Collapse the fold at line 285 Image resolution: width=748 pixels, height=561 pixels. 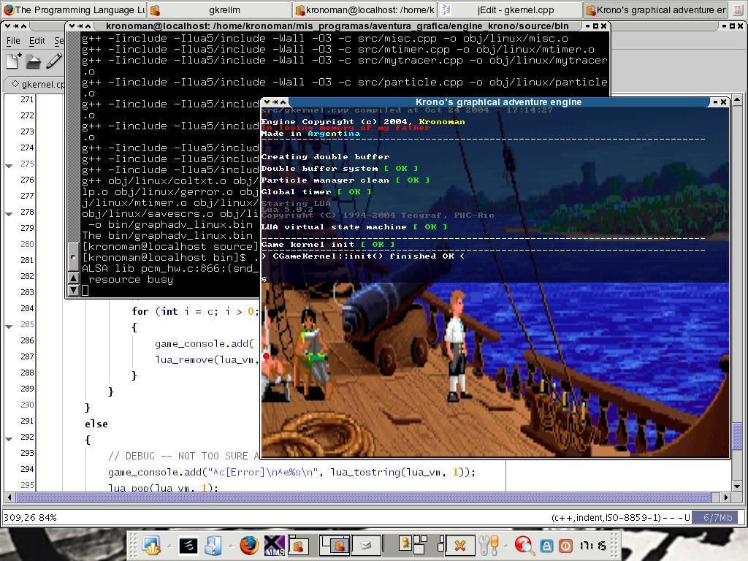pyautogui.click(x=9, y=327)
